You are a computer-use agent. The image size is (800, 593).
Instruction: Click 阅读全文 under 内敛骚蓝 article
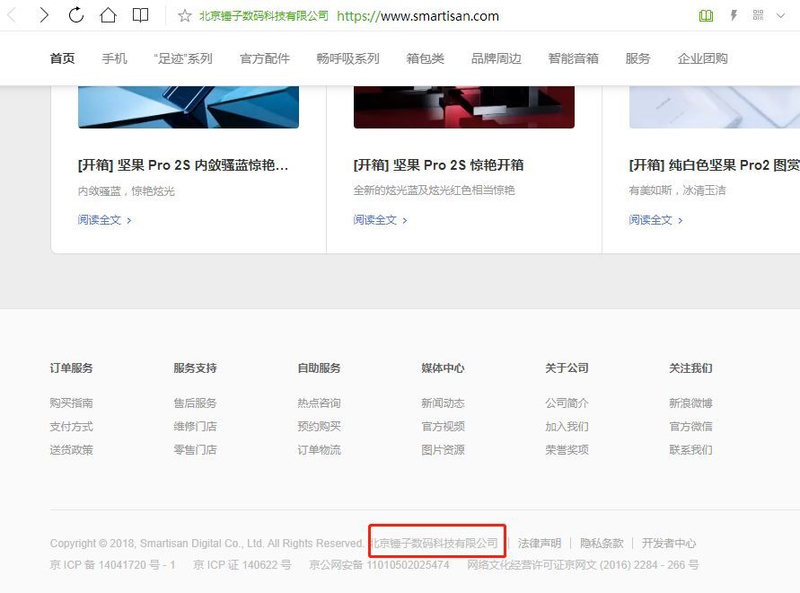[104, 220]
